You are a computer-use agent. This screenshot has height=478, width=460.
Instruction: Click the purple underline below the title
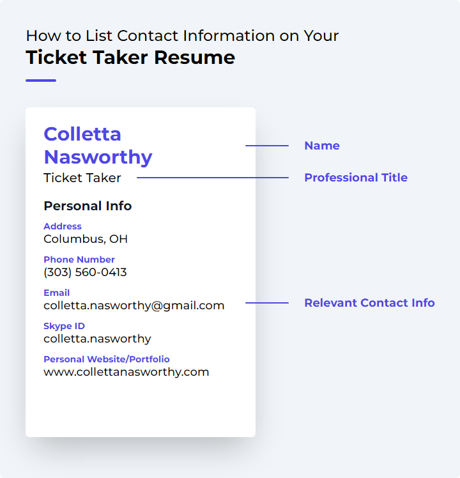click(41, 81)
